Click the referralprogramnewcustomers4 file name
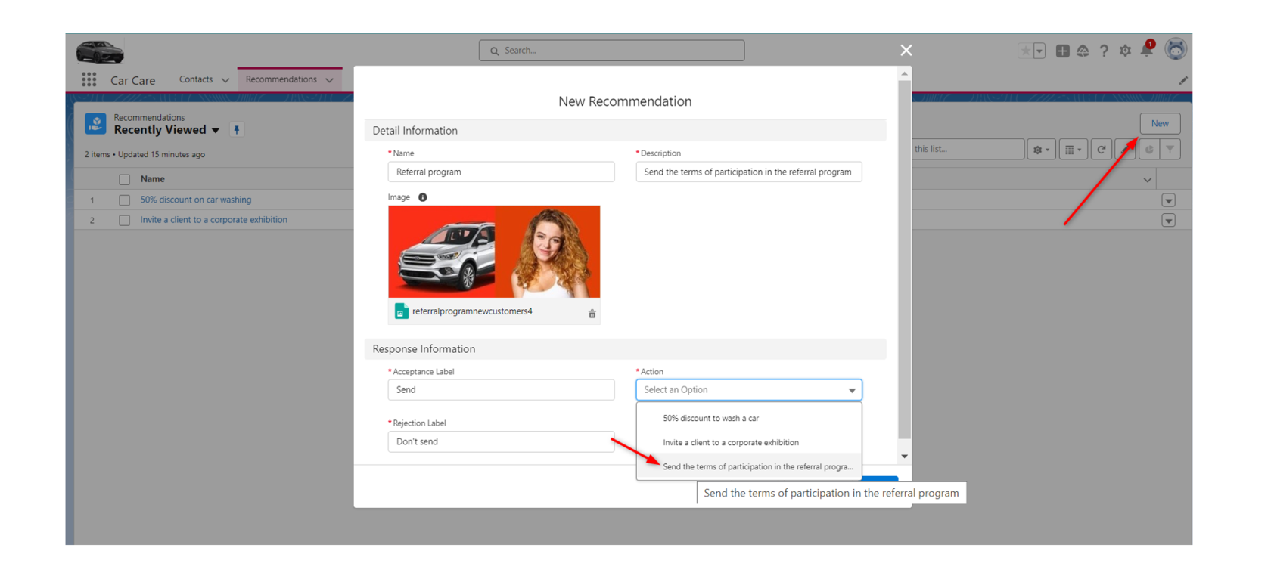This screenshot has width=1271, height=582. pos(472,311)
